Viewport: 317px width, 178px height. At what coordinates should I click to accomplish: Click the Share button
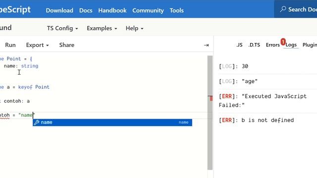(x=67, y=45)
